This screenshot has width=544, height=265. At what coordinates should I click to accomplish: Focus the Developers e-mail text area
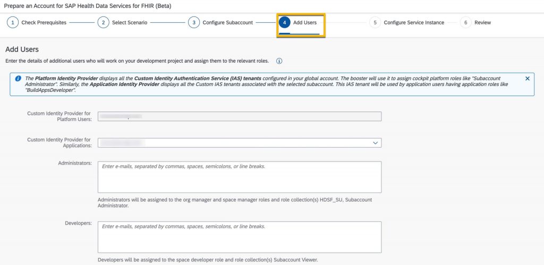(x=240, y=237)
